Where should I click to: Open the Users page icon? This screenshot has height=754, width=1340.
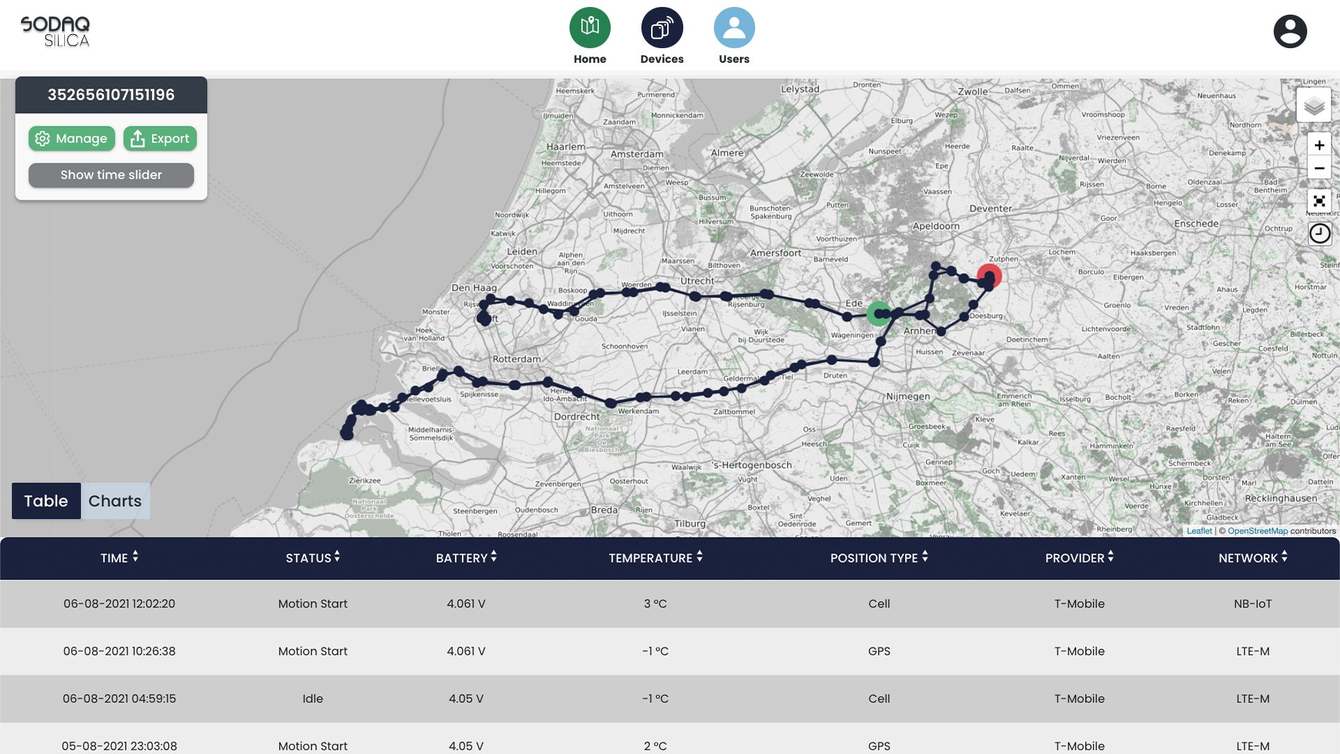[734, 28]
